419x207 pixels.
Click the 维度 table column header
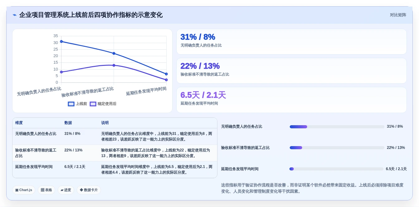click(19, 123)
